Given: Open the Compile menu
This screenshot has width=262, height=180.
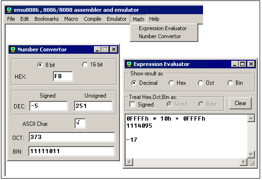Looking at the screenshot, I should click(93, 19).
